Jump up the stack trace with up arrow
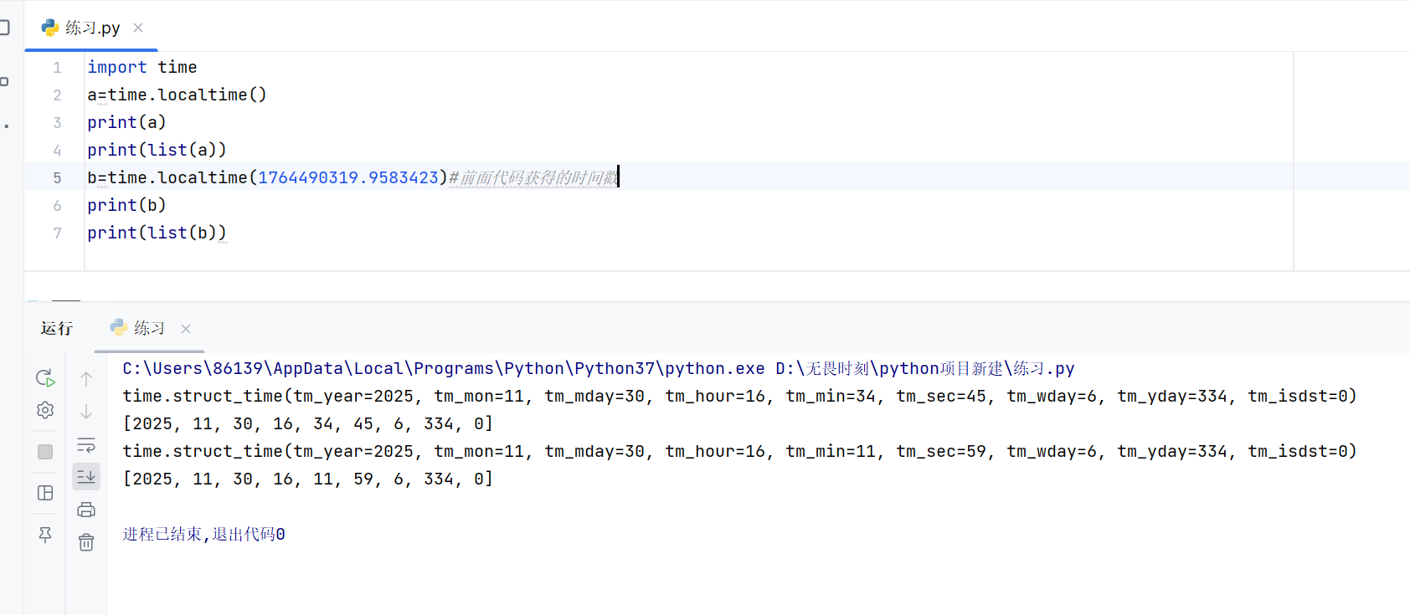The width and height of the screenshot is (1410, 615). tap(86, 379)
